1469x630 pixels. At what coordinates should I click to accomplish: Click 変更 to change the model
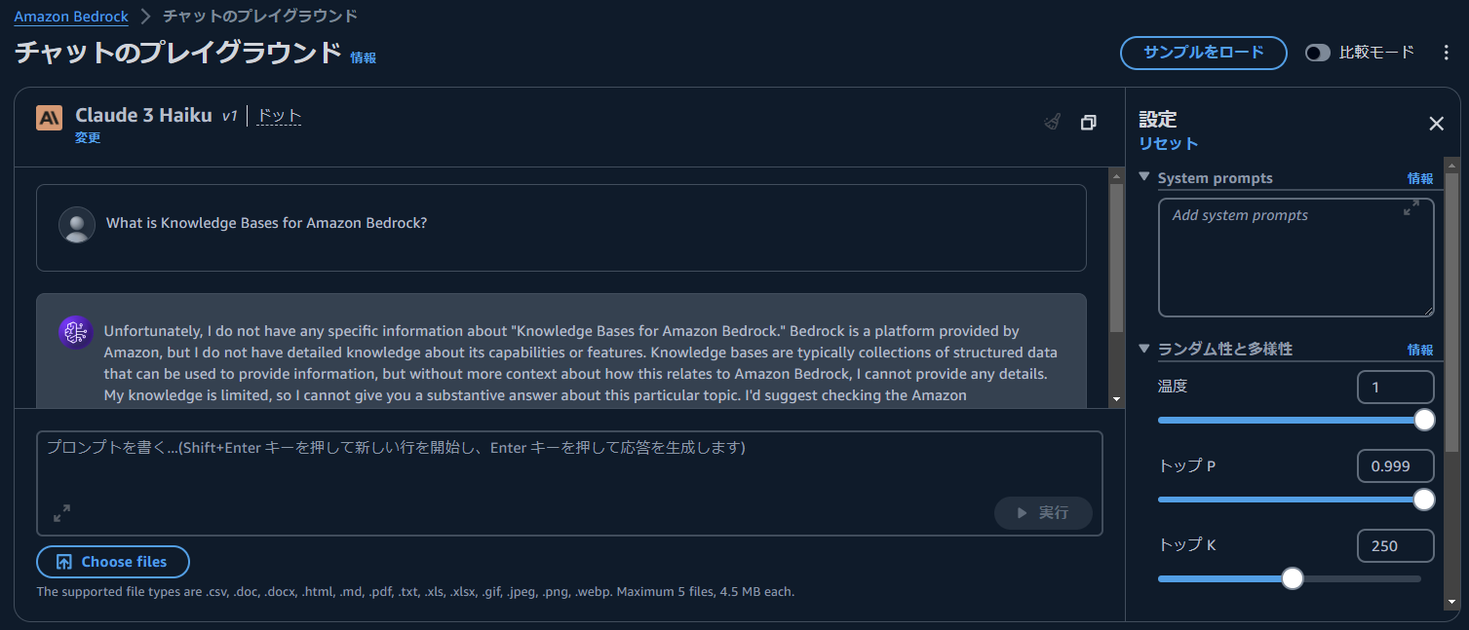(x=88, y=138)
